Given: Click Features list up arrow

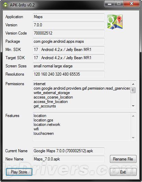Looking at the screenshot, I should pos(133,116).
